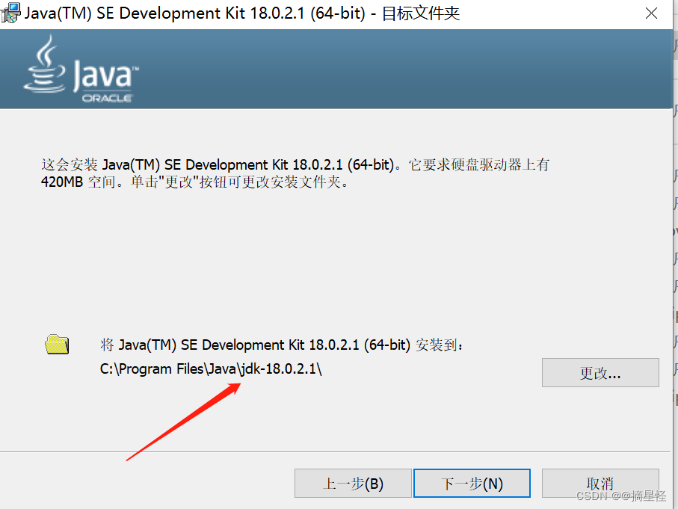Click the Java Oracle logo
678x509 pixels.
(x=81, y=69)
